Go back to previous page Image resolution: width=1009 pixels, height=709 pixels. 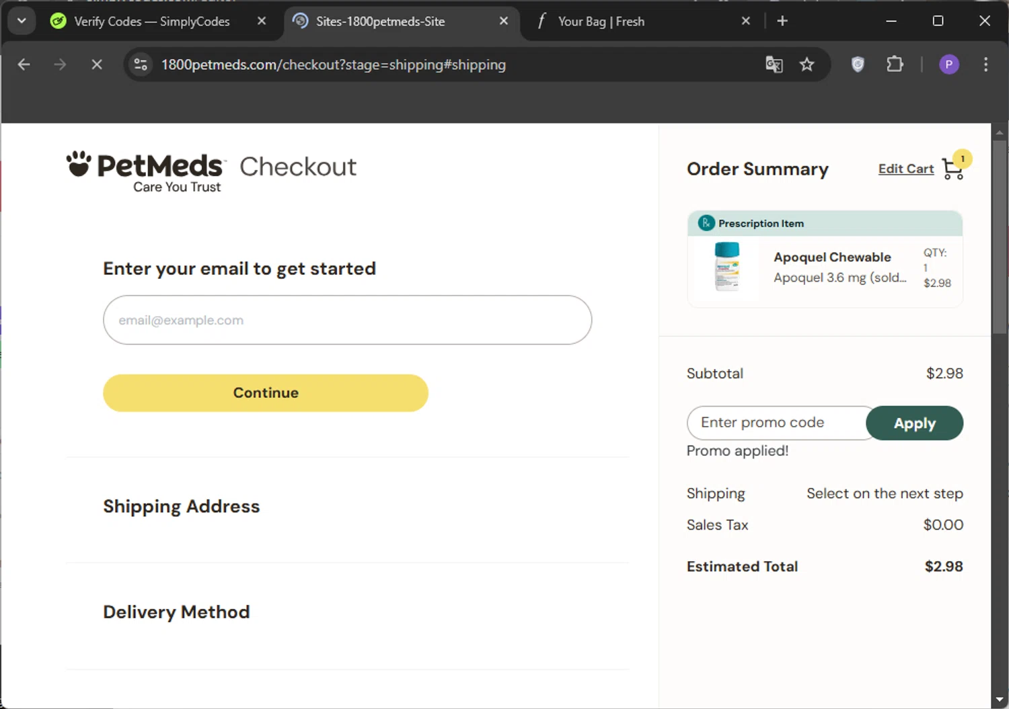tap(24, 65)
